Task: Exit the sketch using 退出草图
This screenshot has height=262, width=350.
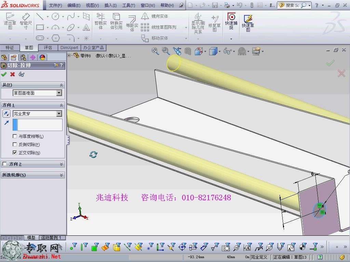Action: click(x=10, y=21)
